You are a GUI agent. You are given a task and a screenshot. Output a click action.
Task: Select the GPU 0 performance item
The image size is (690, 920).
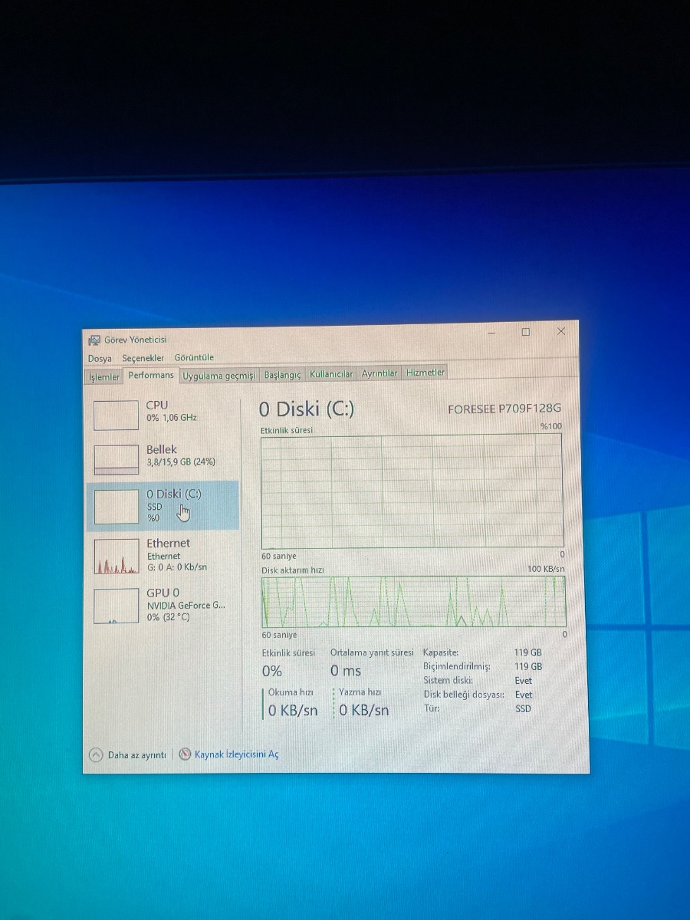163,605
